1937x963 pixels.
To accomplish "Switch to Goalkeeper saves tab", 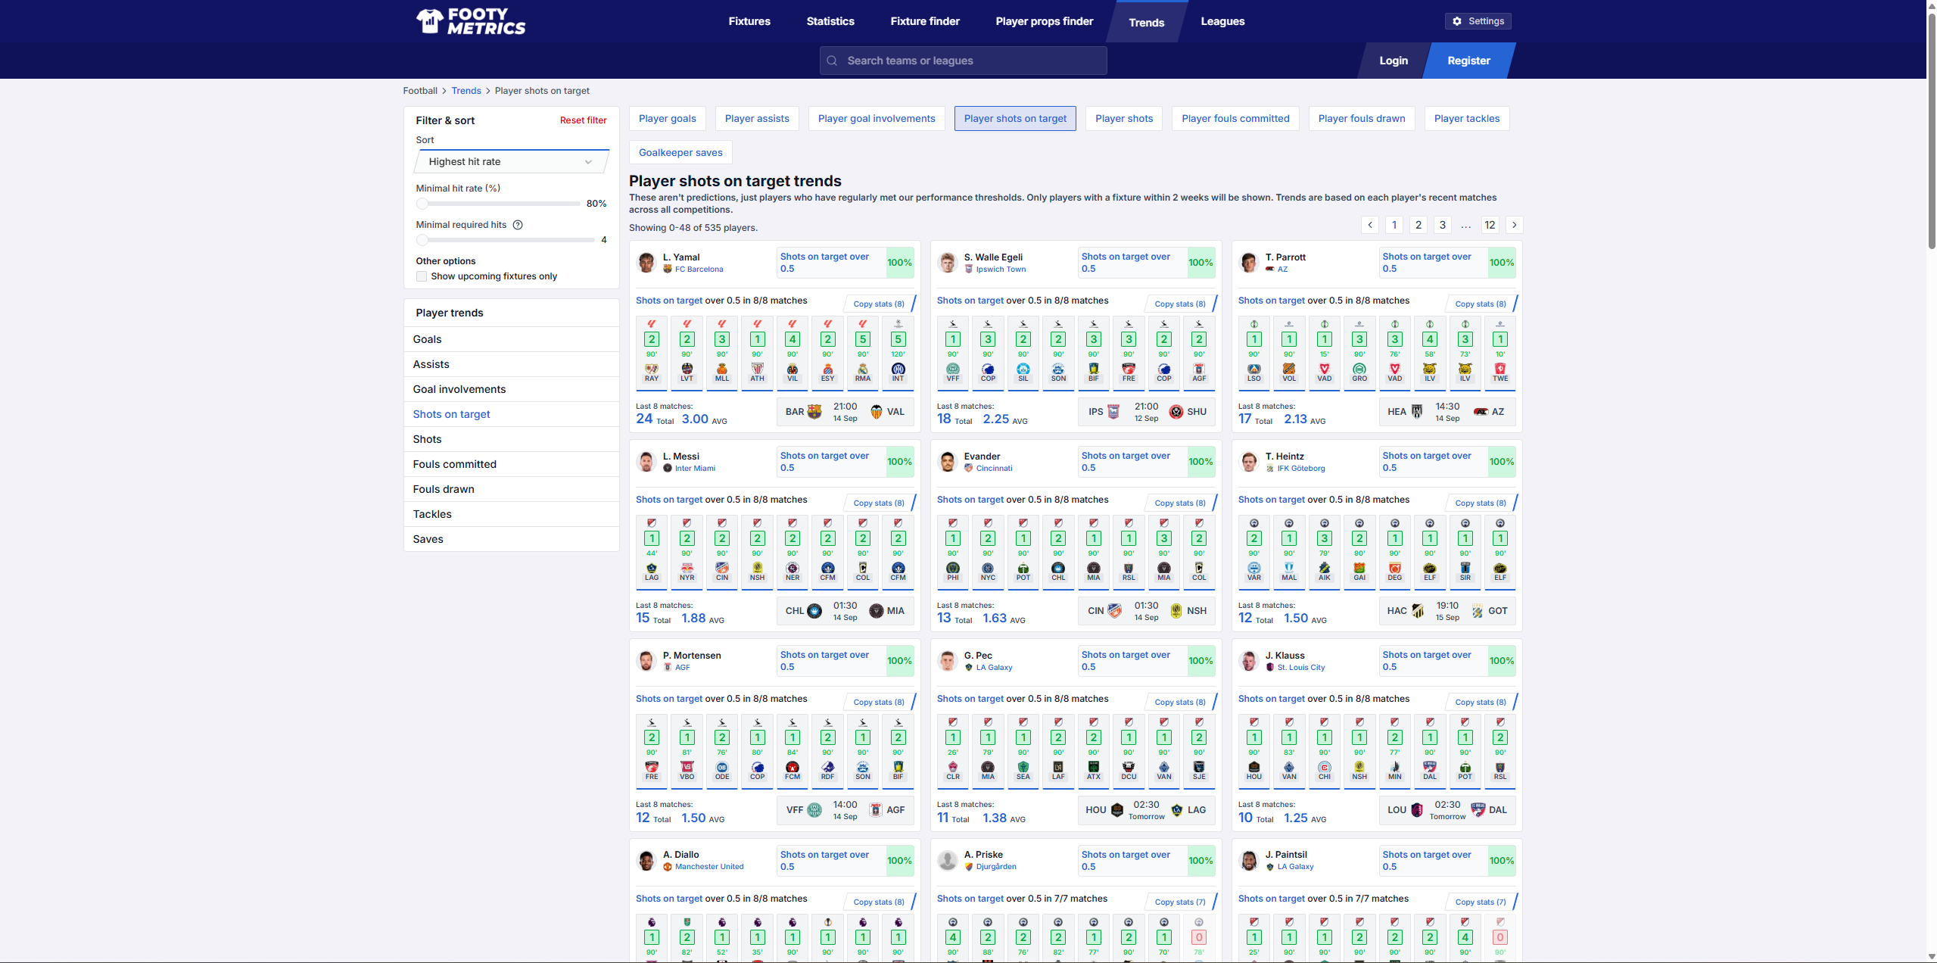I will click(680, 152).
